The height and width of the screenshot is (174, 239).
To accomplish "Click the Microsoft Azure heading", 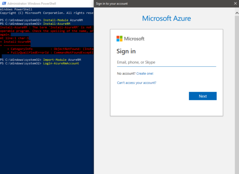I will coord(167,18).
